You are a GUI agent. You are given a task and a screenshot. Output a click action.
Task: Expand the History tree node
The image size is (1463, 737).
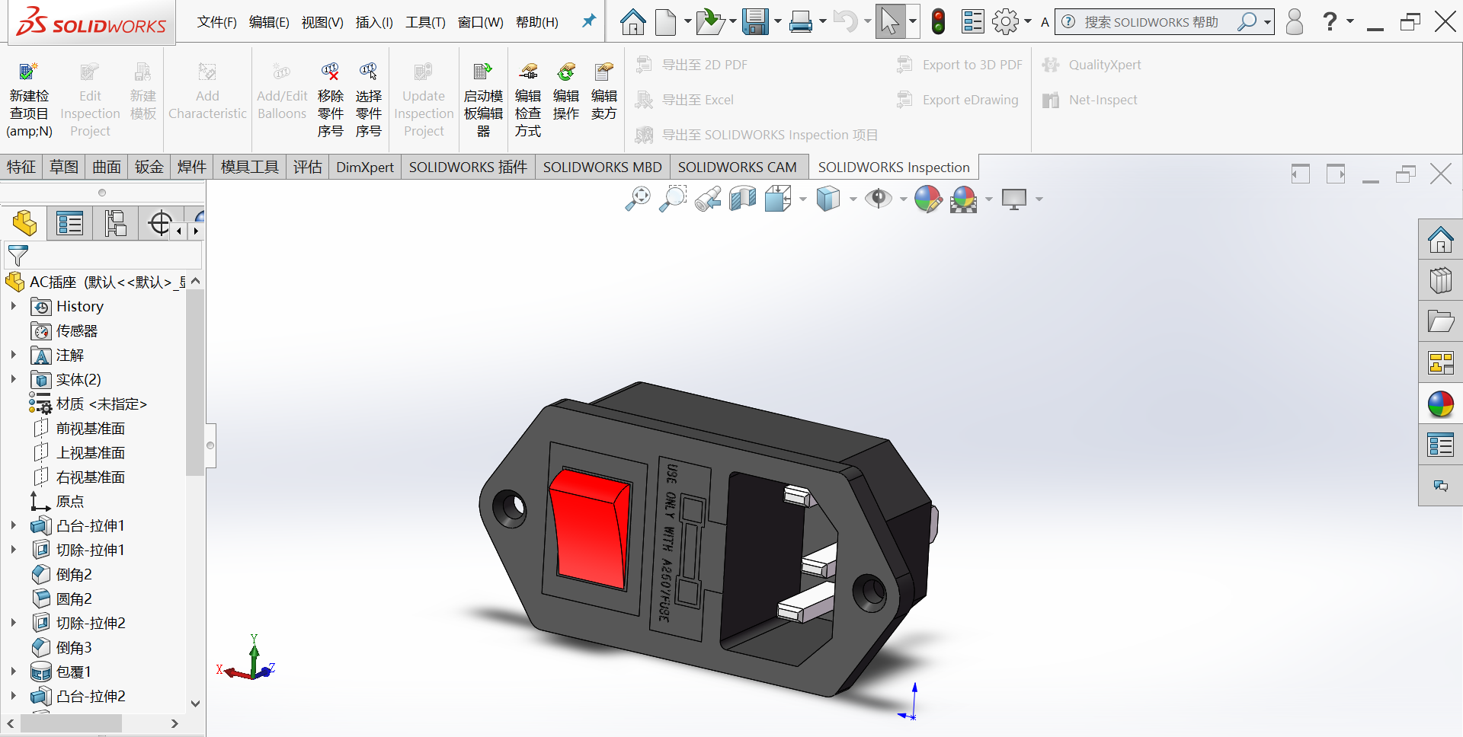click(13, 306)
